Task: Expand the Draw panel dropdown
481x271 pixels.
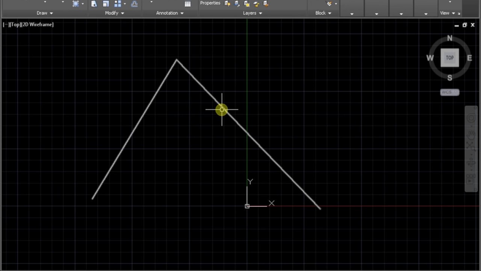Action: click(x=45, y=13)
